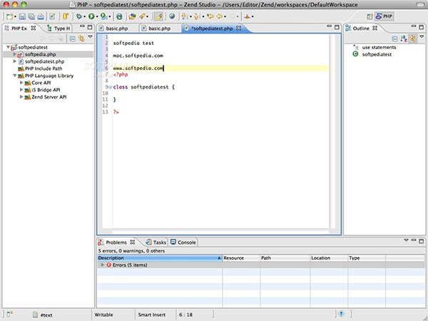
Task: Close the softpediatest.php editor tab
Action: (238, 28)
